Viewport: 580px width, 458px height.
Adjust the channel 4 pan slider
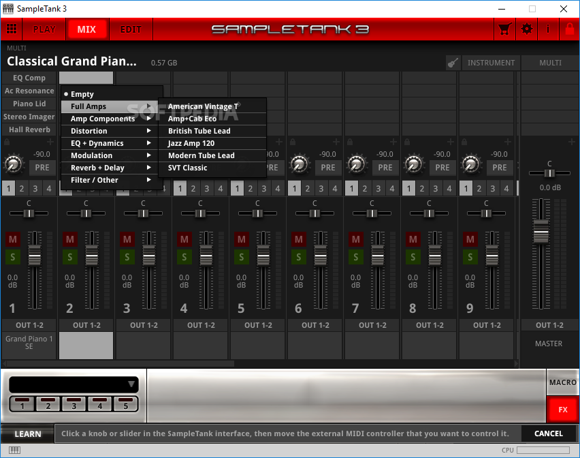pos(200,213)
